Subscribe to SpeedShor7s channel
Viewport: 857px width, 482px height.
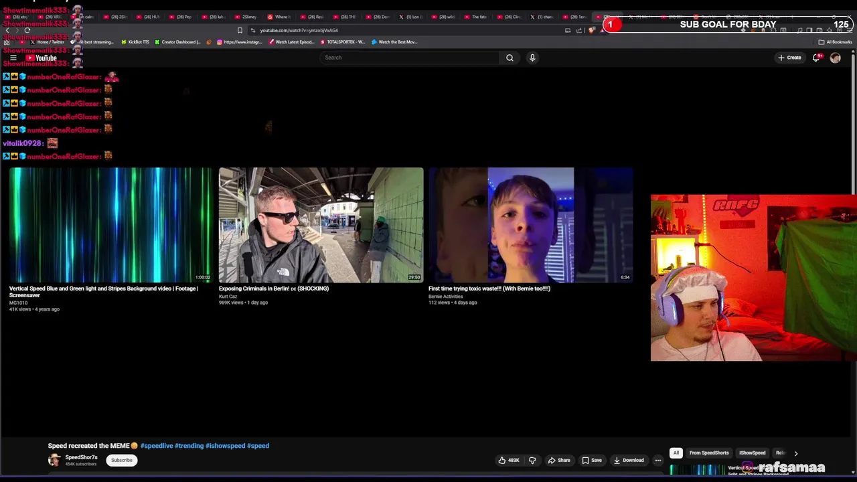tap(122, 460)
